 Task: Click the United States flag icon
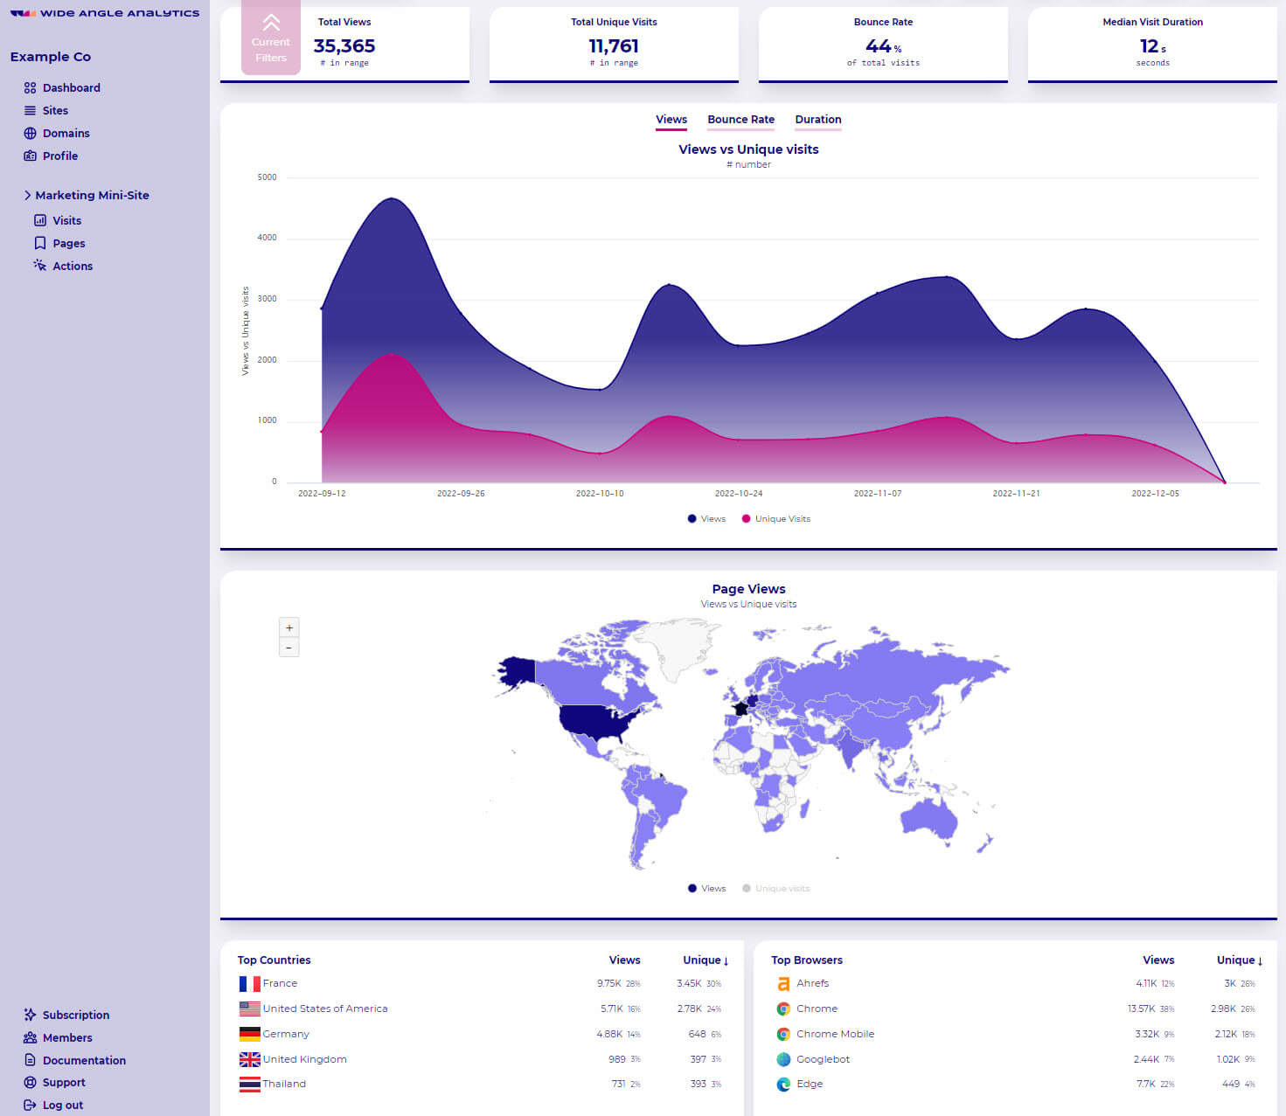(x=249, y=1009)
